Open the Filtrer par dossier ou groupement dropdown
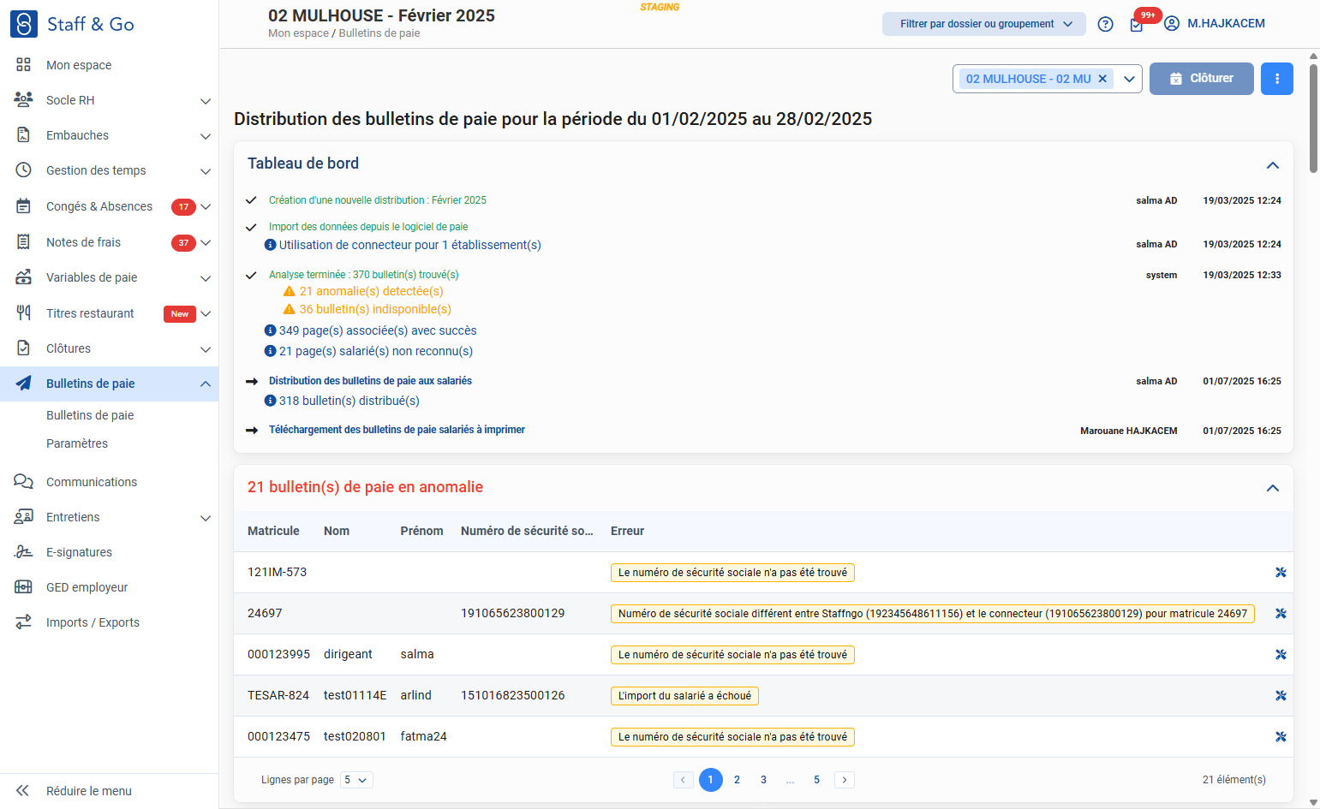The width and height of the screenshot is (1320, 809). [984, 24]
